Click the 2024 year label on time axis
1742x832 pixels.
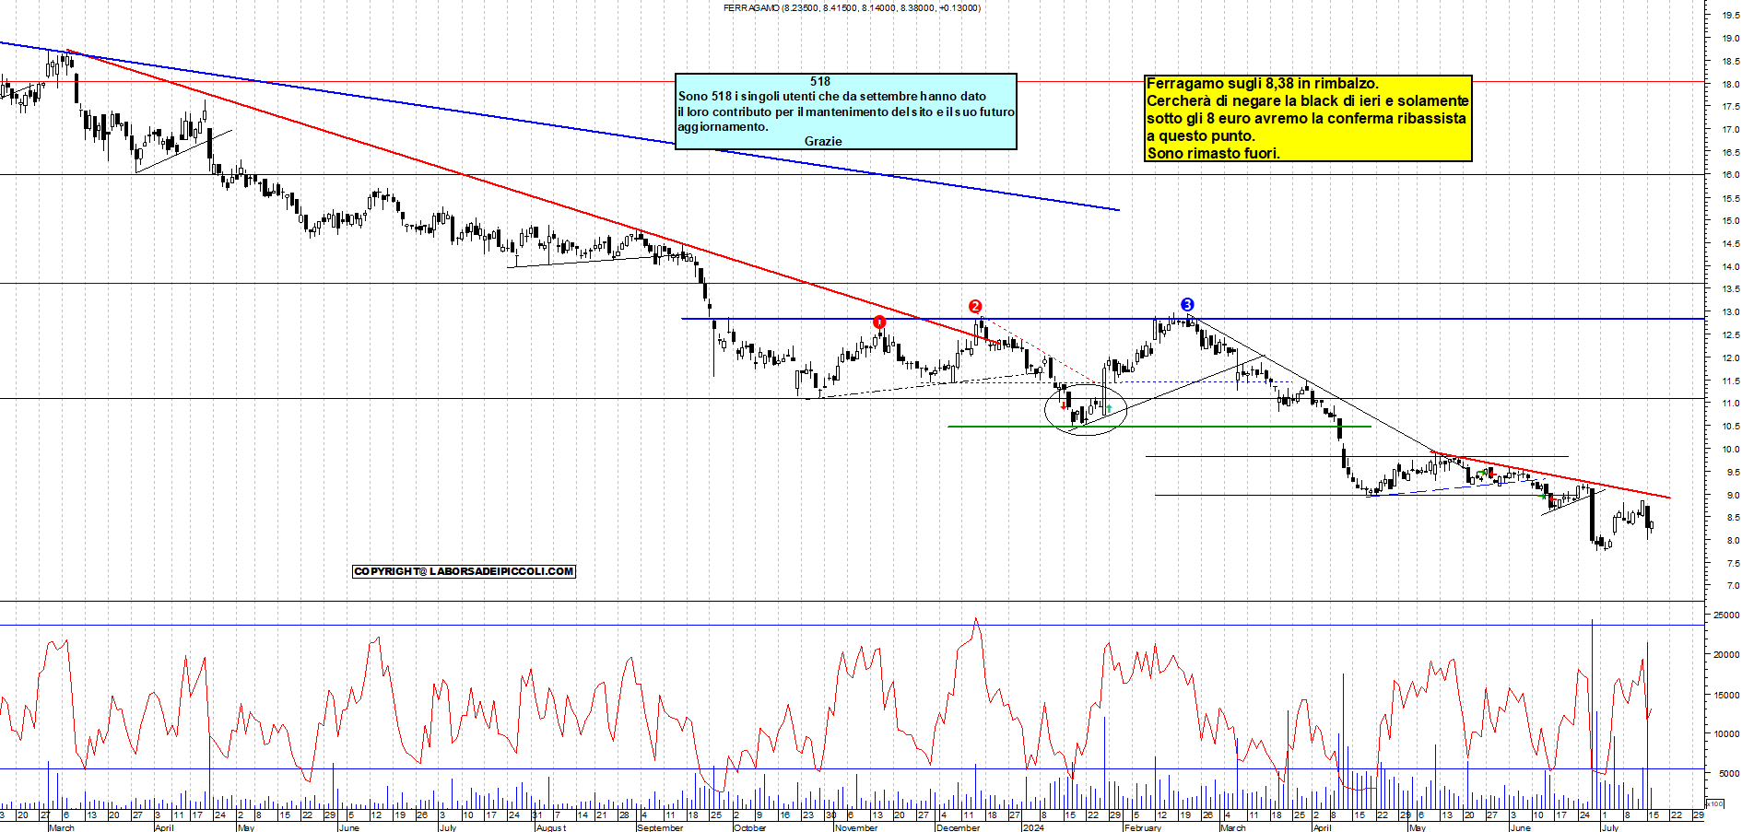pyautogui.click(x=1033, y=827)
